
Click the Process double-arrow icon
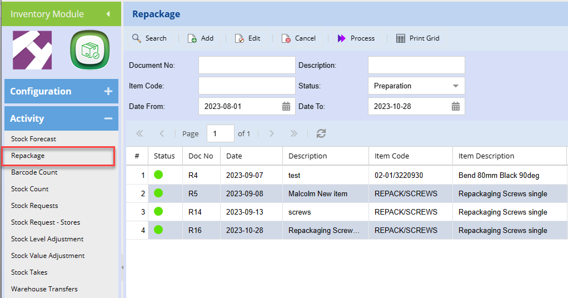pyautogui.click(x=341, y=38)
